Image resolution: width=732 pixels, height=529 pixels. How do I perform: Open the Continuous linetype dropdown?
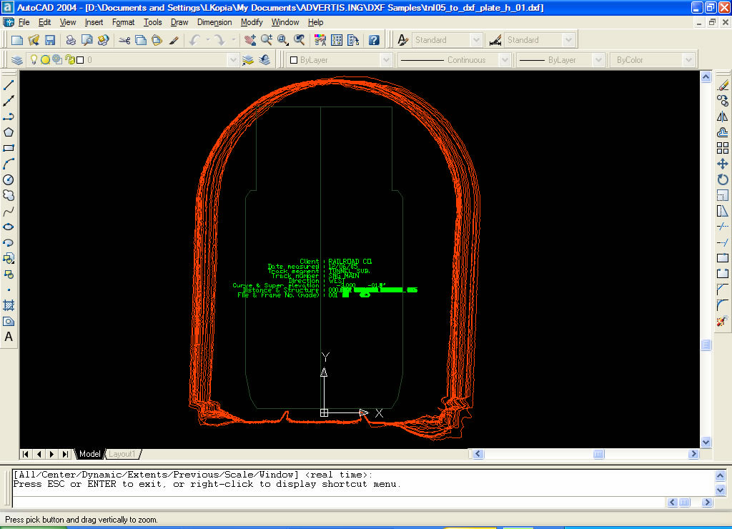coord(504,60)
